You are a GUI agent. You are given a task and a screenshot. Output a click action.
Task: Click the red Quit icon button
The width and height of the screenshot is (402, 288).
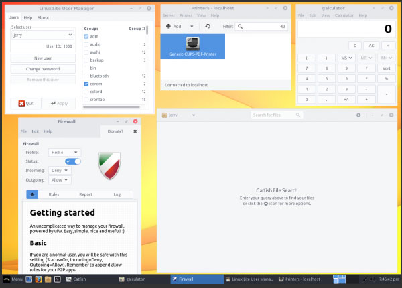tap(26, 104)
